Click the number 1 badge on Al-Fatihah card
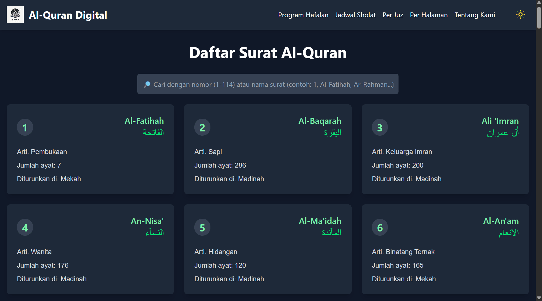The image size is (542, 301). 25,127
